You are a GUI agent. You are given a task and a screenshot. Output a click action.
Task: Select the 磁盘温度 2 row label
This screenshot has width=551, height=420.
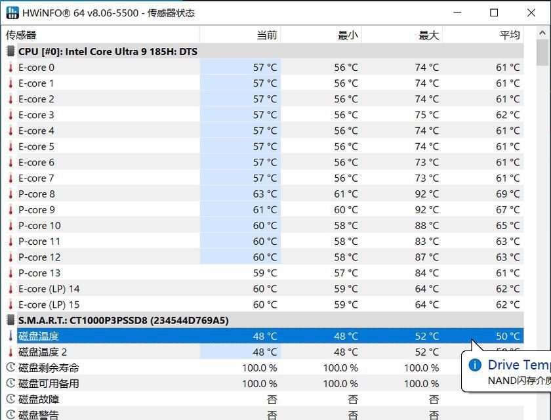(43, 352)
